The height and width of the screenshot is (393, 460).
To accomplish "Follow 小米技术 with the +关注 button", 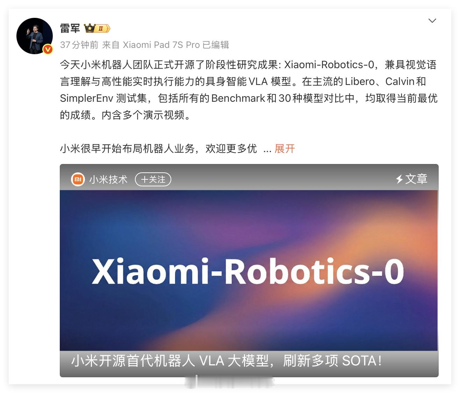I will coord(153,179).
